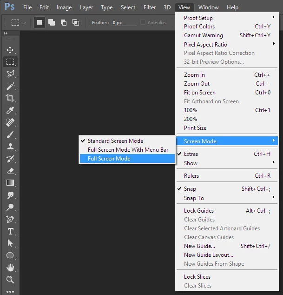Screen dimensions: 283x295
Task: Select the Gradient tool
Action: pos(10,183)
